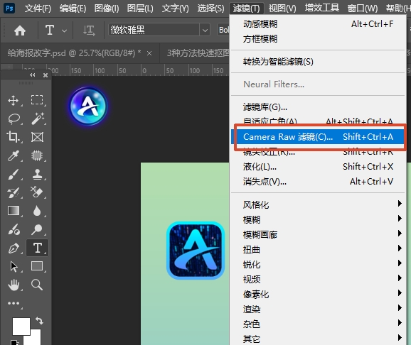Reset default foreground and background colors

pos(14,342)
